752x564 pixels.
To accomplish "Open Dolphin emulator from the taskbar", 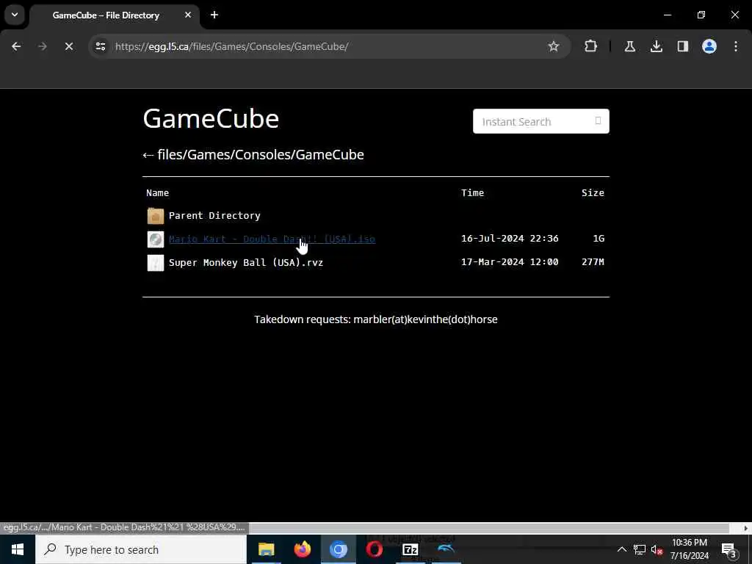I will [446, 549].
